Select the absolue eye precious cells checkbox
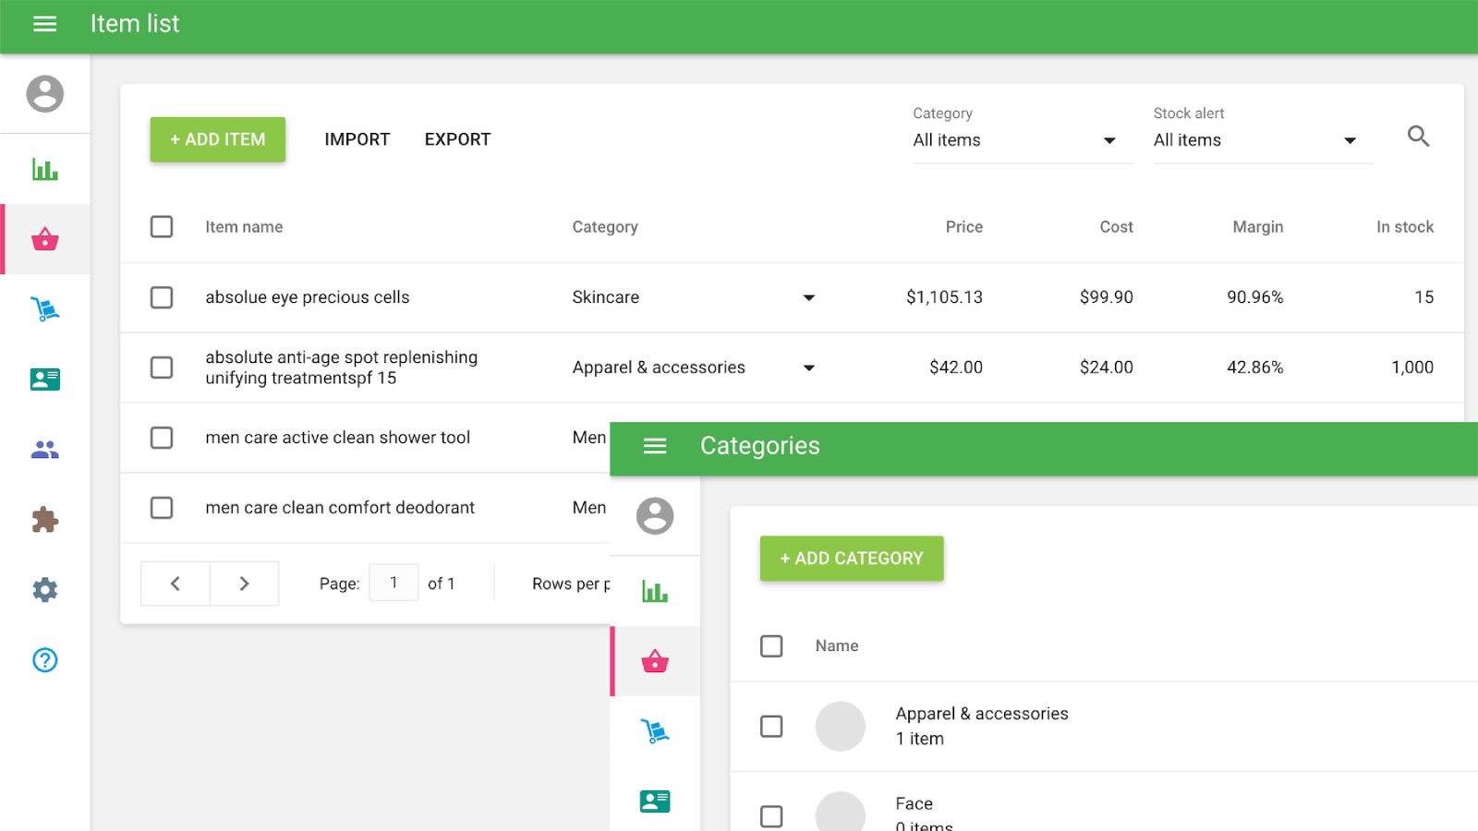 point(162,297)
